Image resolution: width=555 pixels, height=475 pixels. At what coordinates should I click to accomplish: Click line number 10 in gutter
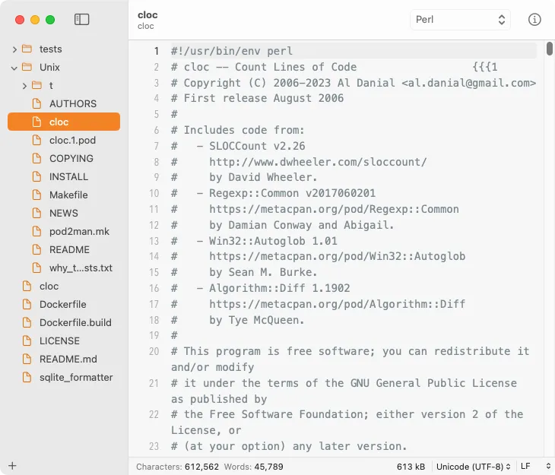click(154, 193)
